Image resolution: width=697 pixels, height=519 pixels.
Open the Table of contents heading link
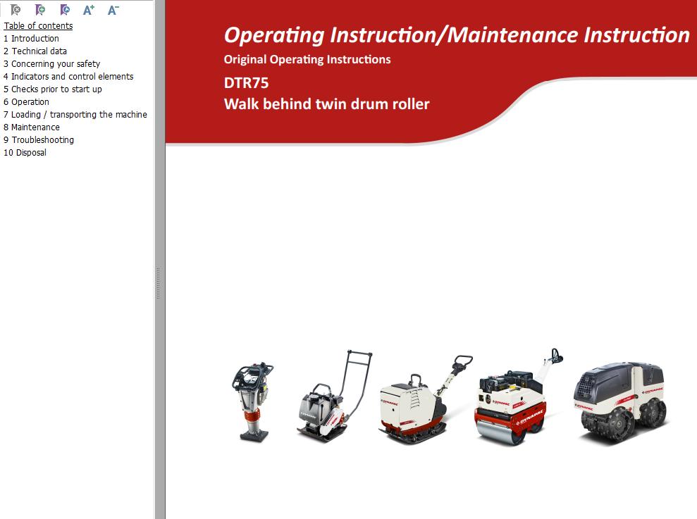click(x=38, y=26)
